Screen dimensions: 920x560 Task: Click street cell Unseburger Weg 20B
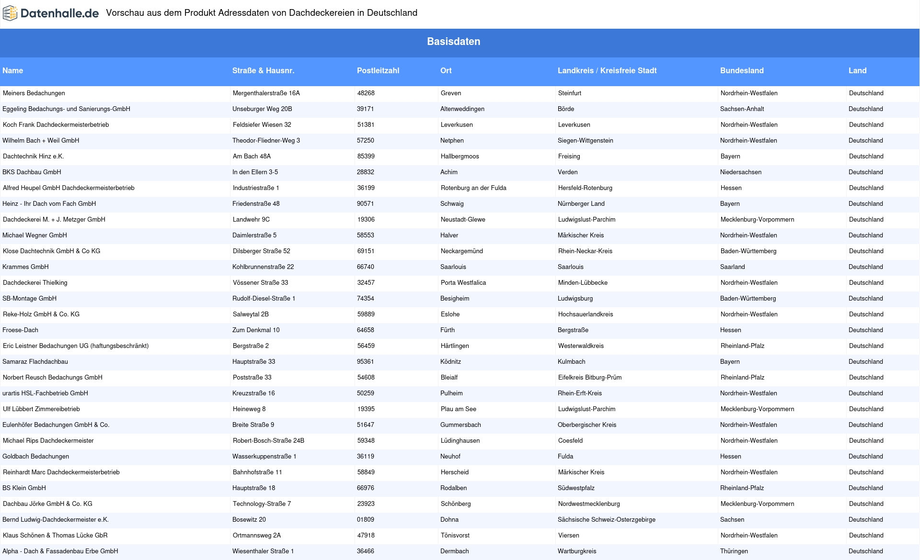tap(262, 109)
